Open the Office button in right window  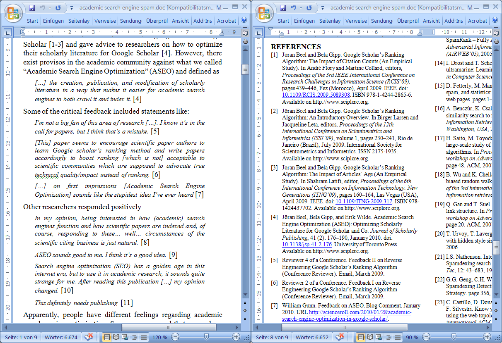264,12
